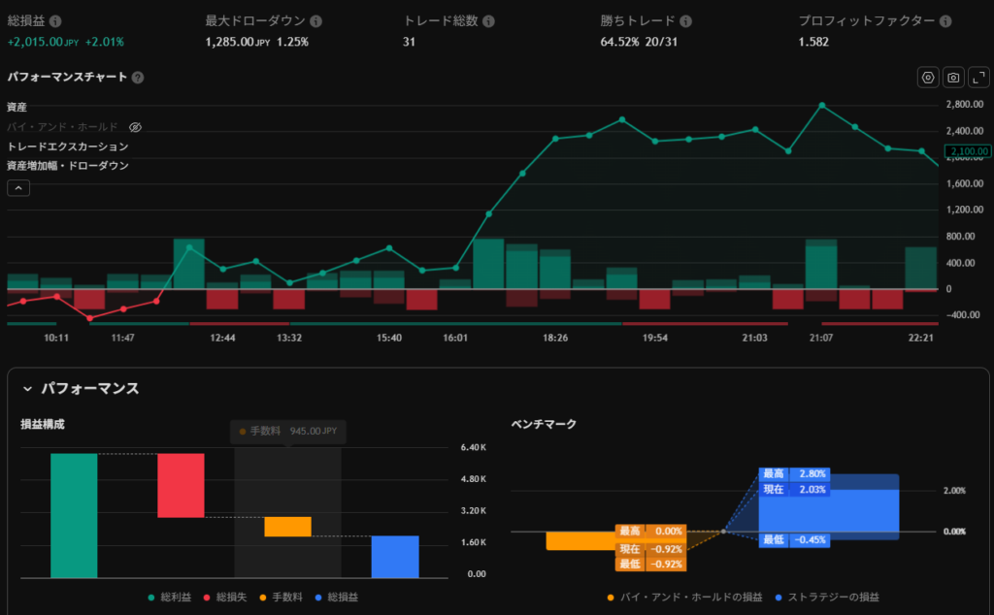This screenshot has height=615, width=994.
Task: Toggle the トレードエクスカーション legend item
Action: 67,146
